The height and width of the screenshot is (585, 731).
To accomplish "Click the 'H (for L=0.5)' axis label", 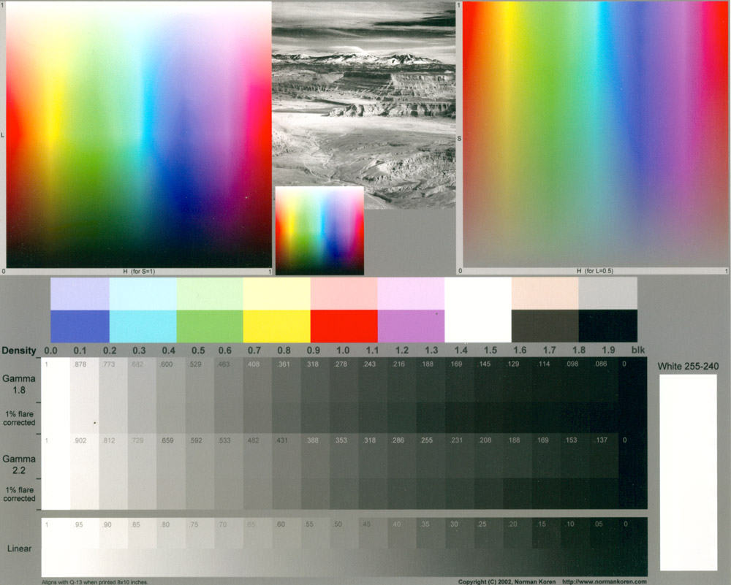I will pyautogui.click(x=595, y=271).
